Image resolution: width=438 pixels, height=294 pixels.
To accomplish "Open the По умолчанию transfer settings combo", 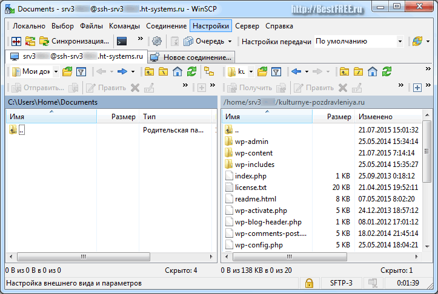I will click(x=359, y=41).
